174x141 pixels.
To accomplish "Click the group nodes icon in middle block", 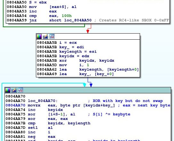I will 52,36.
